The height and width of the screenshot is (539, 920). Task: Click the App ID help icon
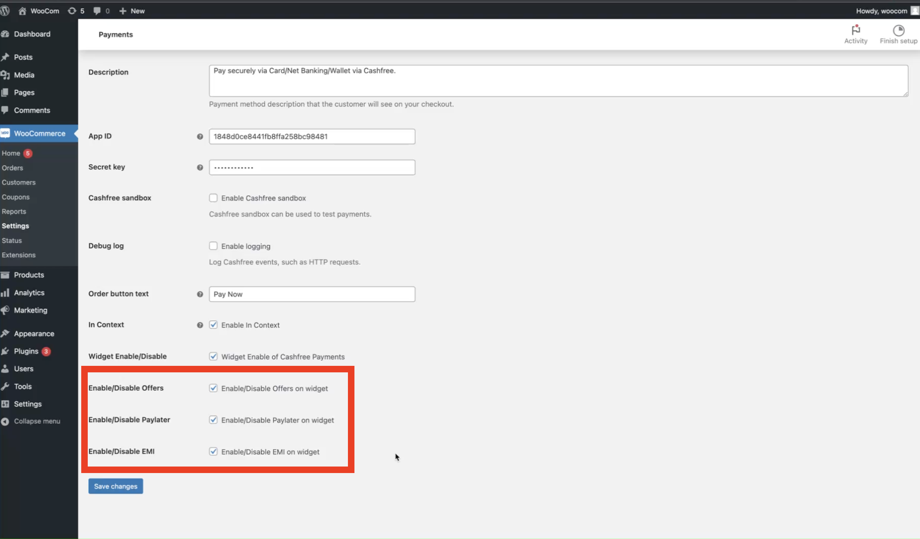pyautogui.click(x=200, y=137)
